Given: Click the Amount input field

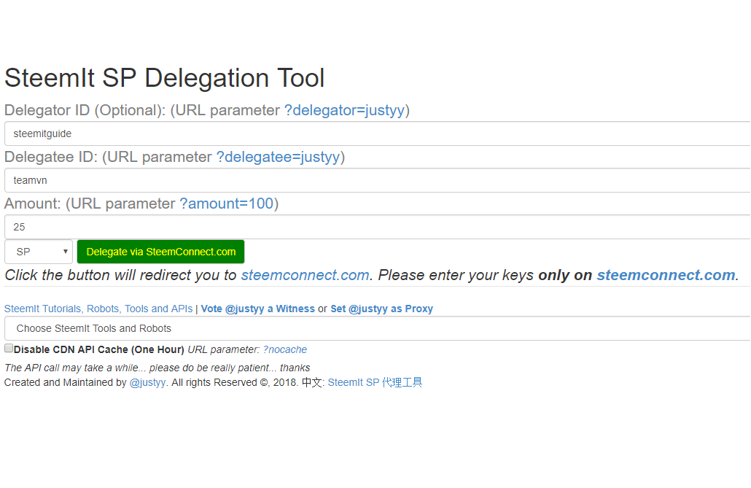Looking at the screenshot, I should [378, 227].
